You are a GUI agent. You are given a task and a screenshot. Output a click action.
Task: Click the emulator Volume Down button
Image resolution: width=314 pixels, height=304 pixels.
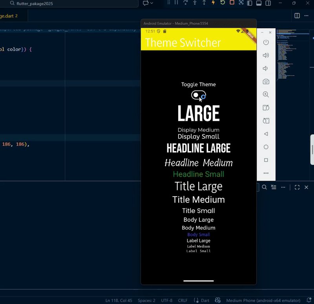click(266, 68)
